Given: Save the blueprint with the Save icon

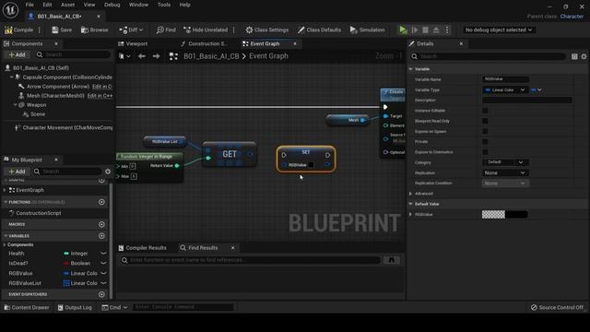Looking at the screenshot, I should click(x=62, y=30).
